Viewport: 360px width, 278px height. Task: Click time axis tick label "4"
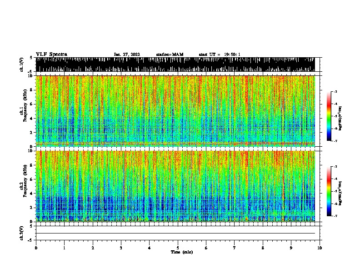(x=149, y=248)
